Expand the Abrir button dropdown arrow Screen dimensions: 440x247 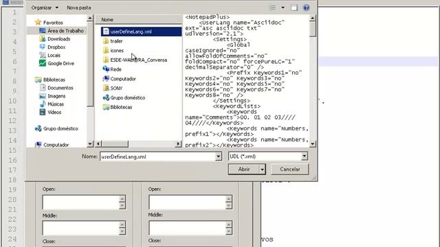pyautogui.click(x=263, y=169)
